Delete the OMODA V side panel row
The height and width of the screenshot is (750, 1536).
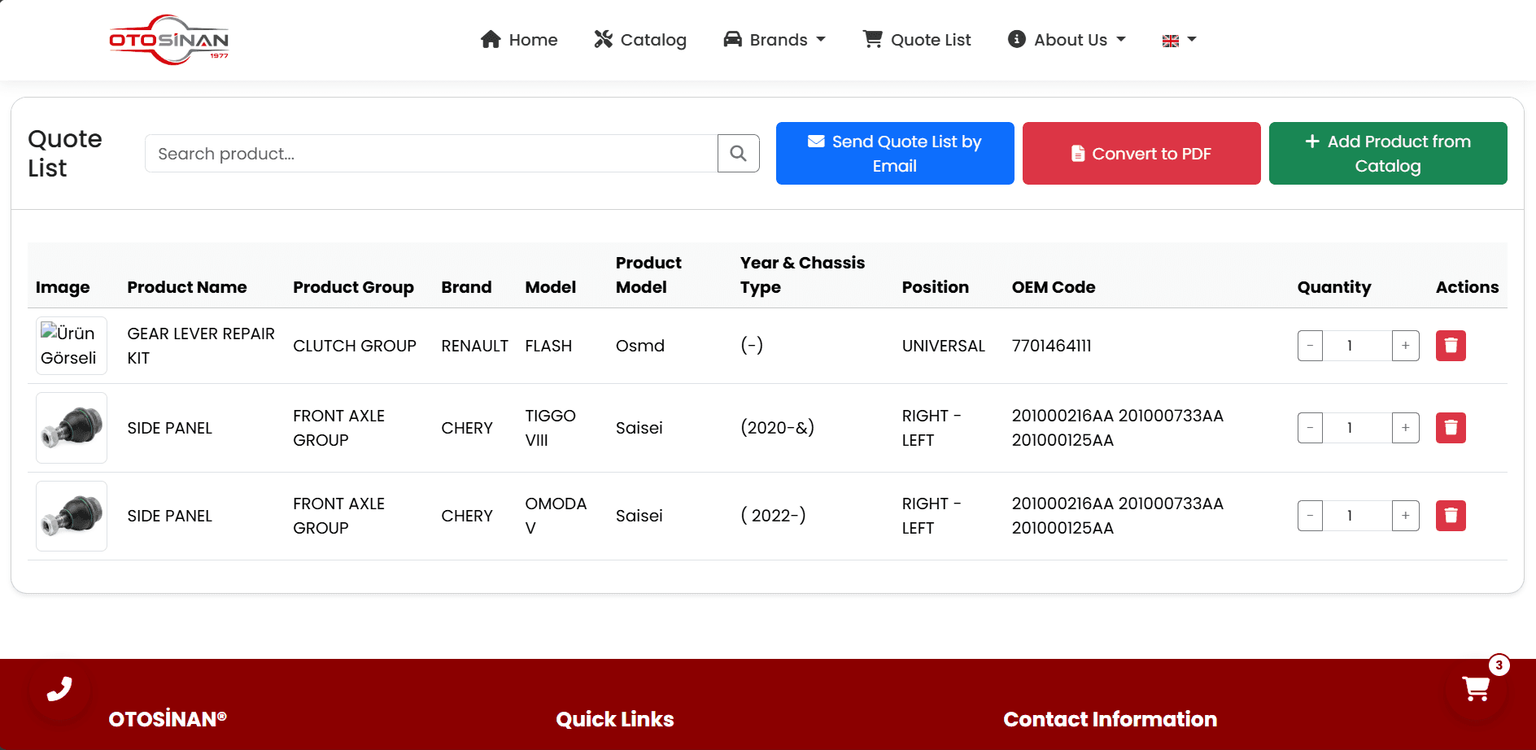point(1451,516)
